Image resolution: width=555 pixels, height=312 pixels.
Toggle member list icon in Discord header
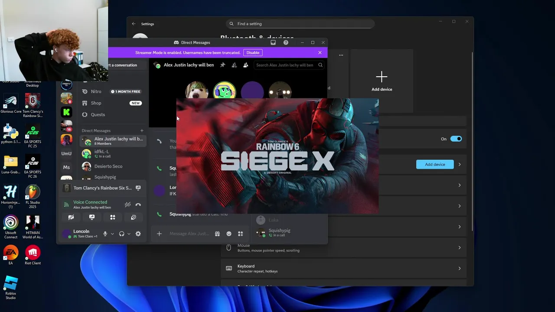(245, 65)
